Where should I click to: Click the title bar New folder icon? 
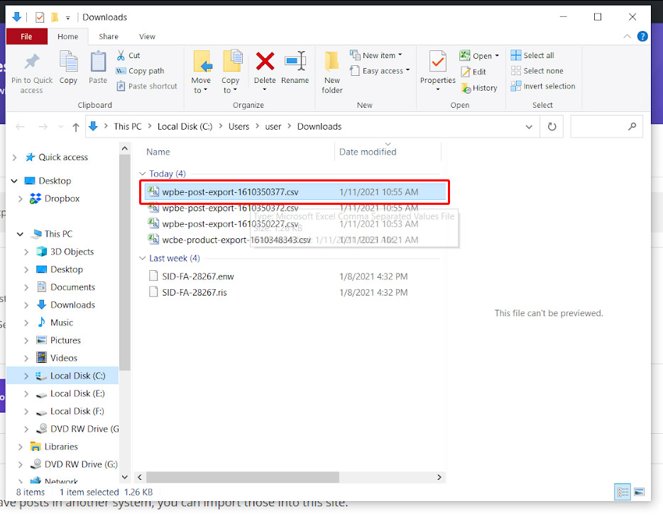(55, 17)
